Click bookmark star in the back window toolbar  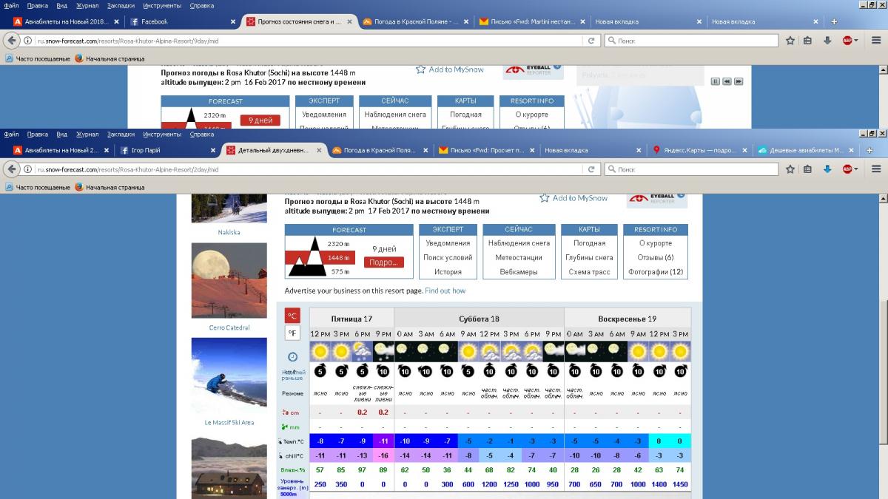(790, 41)
